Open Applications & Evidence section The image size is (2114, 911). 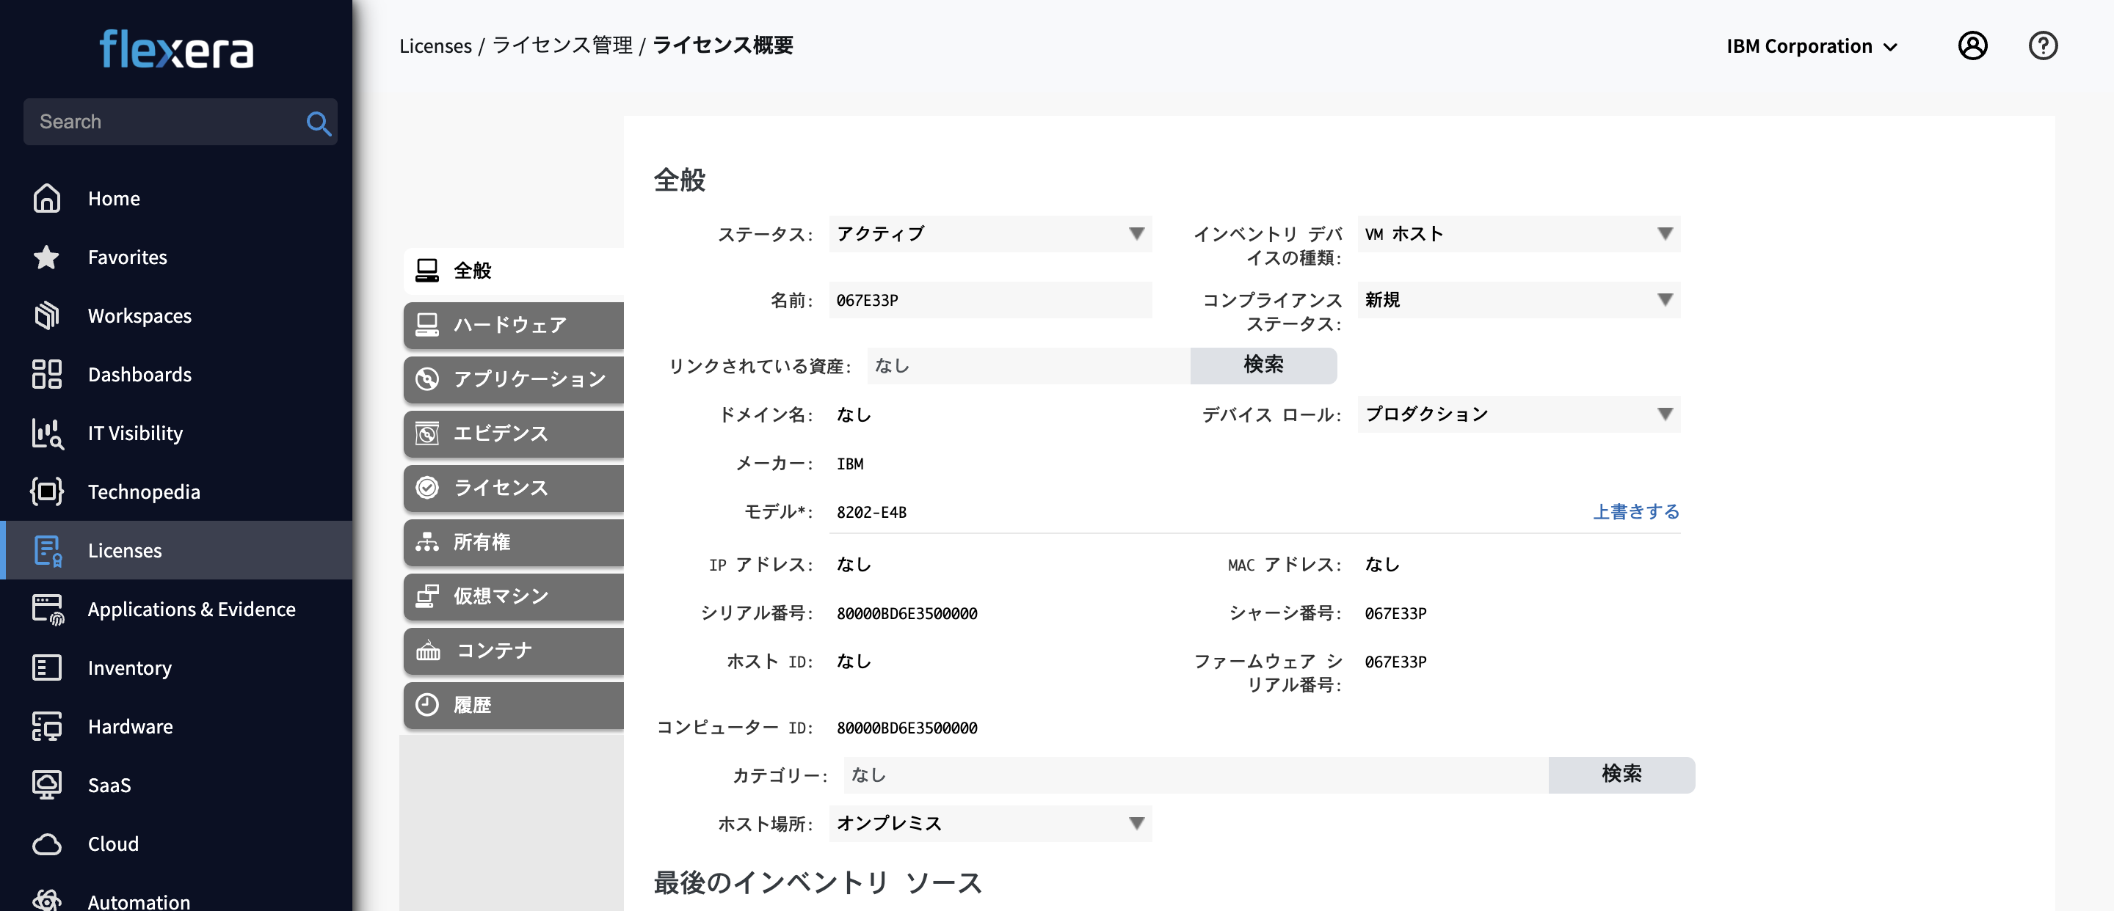pos(192,608)
